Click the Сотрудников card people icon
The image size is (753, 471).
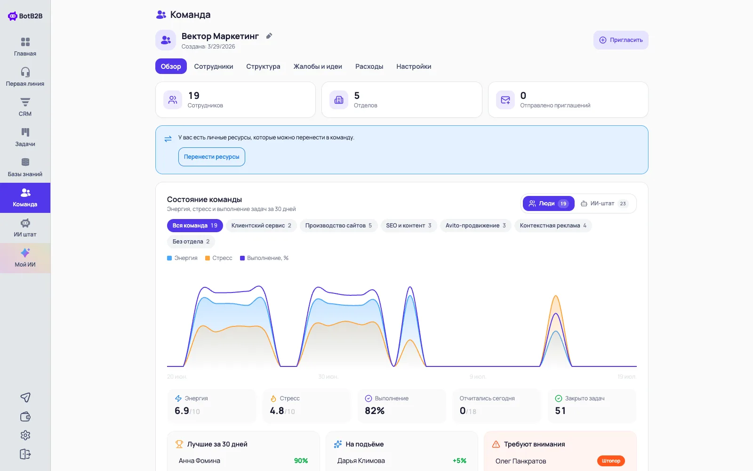click(x=173, y=100)
